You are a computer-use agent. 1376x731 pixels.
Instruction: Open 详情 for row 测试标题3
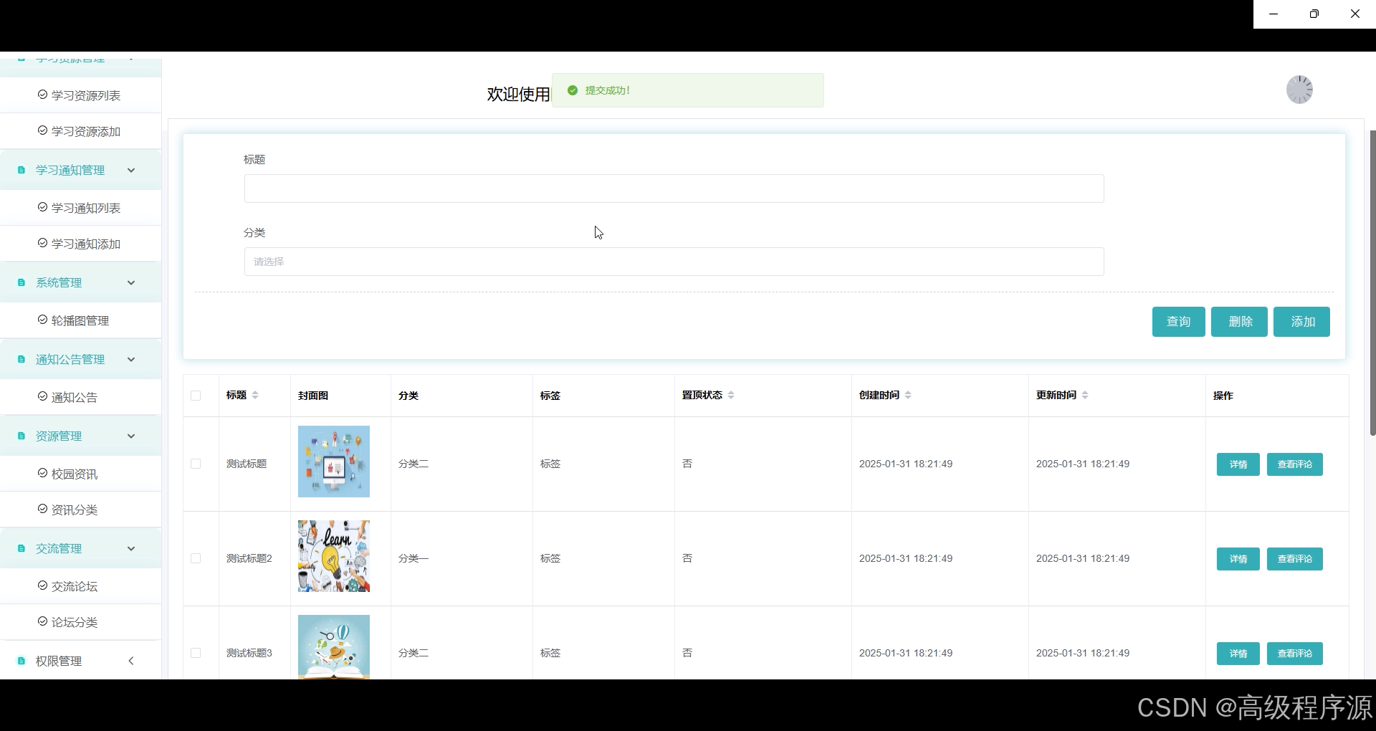coord(1238,654)
